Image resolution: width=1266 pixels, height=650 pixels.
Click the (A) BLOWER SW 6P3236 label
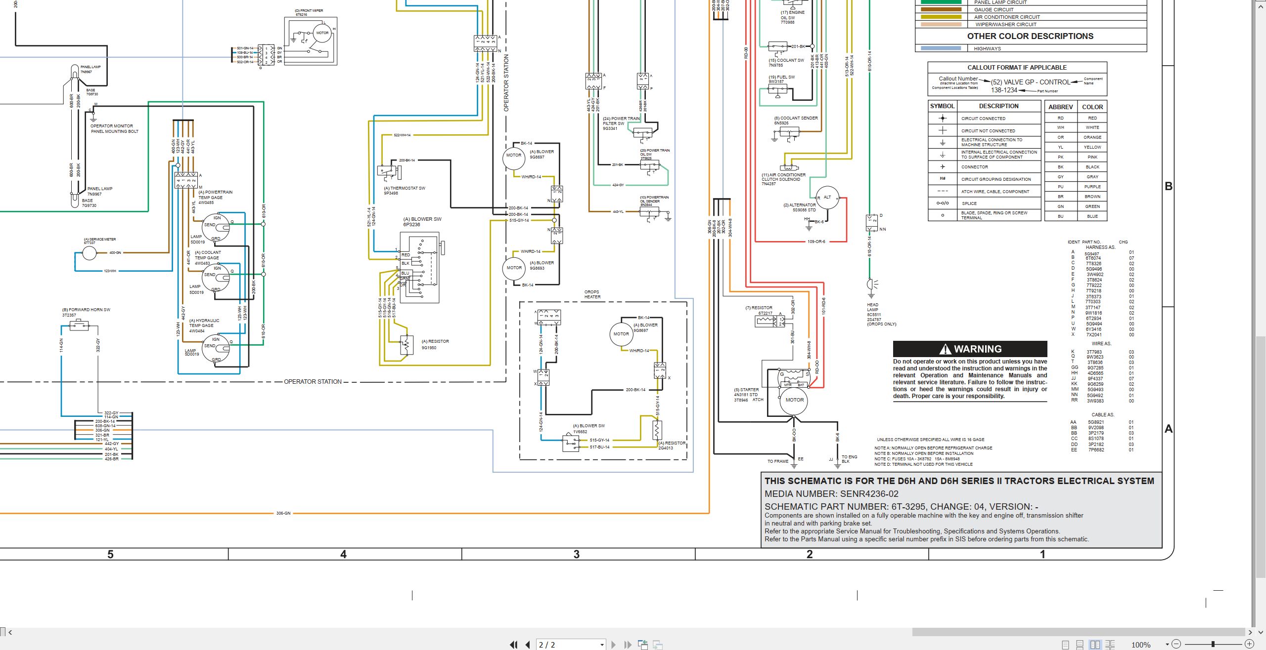tap(422, 222)
